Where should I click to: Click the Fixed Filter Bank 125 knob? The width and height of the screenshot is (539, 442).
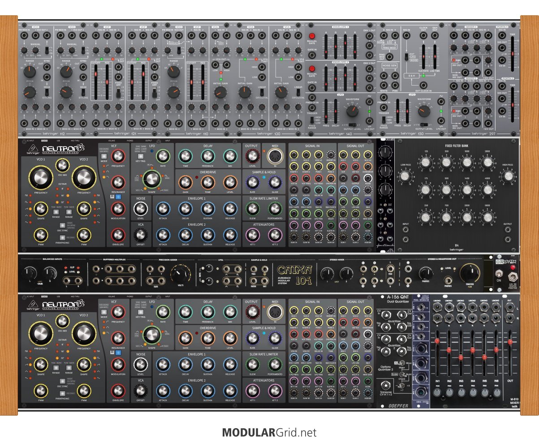pyautogui.click(x=425, y=163)
